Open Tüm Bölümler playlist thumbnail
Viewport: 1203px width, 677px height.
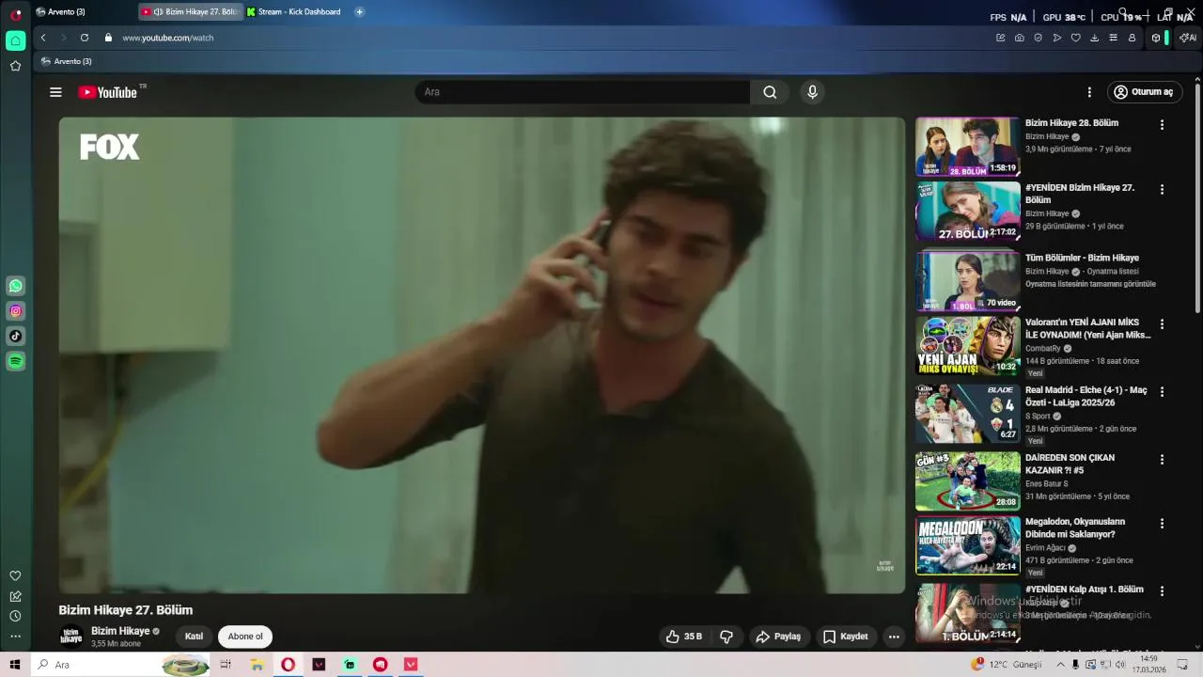point(968,281)
